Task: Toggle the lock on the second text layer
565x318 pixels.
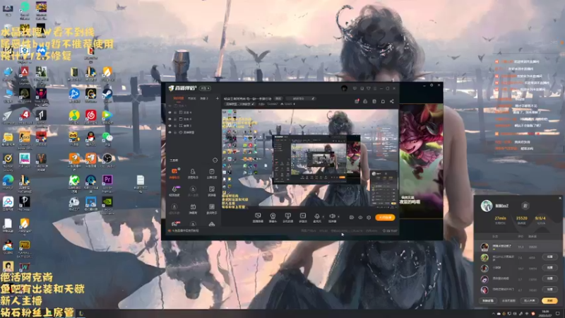Action: coord(175,119)
